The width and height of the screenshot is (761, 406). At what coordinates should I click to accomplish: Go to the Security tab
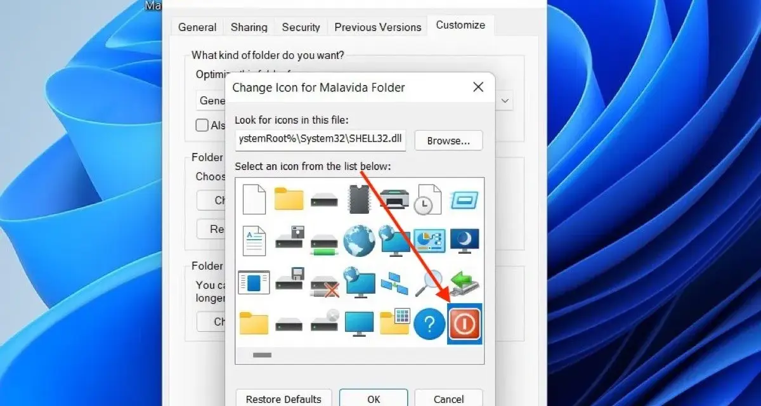coord(301,27)
